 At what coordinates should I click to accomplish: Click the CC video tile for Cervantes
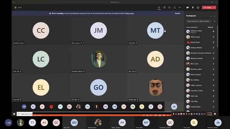(x=41, y=30)
